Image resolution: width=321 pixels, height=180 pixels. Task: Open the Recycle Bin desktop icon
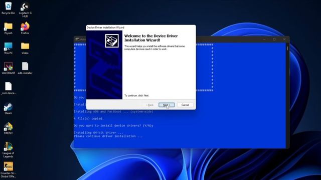coord(8,8)
